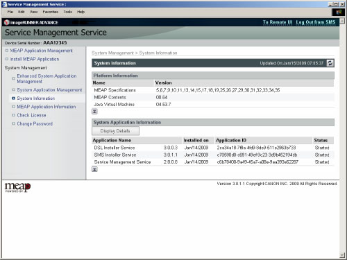Click the MEAP Contents row label
Screen dimensions: 347x260
[x=110, y=97]
